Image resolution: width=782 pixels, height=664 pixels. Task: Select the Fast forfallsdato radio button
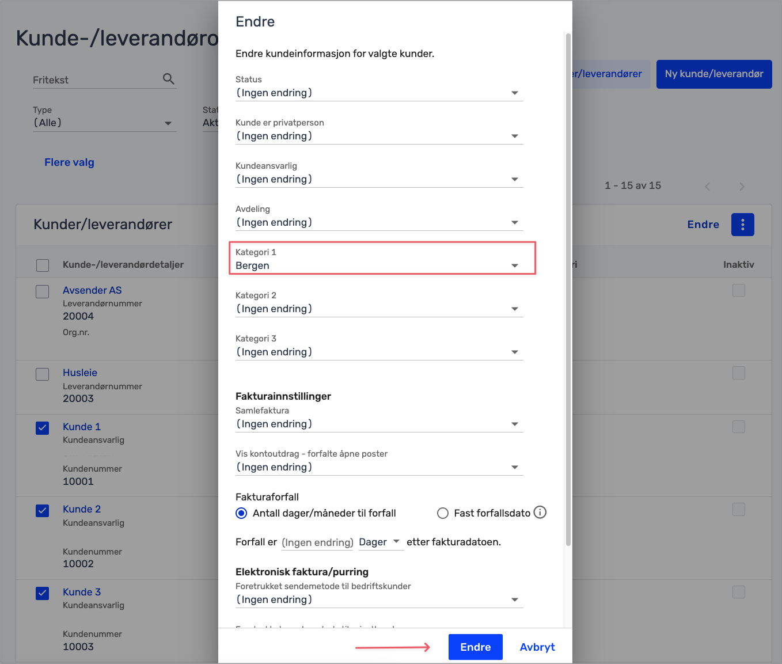(442, 513)
